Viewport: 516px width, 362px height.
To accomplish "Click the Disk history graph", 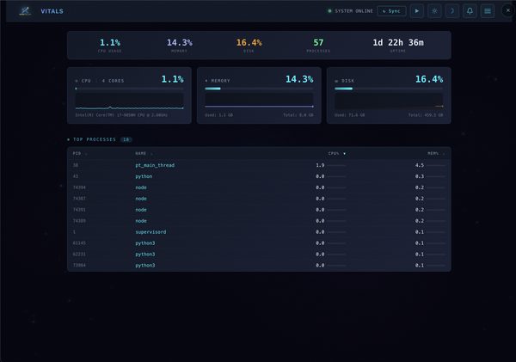I will click(x=389, y=101).
